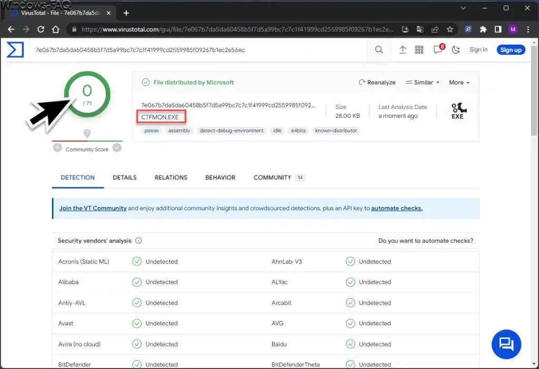
Task: Click the CTFMON.EXE file name
Action: click(x=160, y=117)
